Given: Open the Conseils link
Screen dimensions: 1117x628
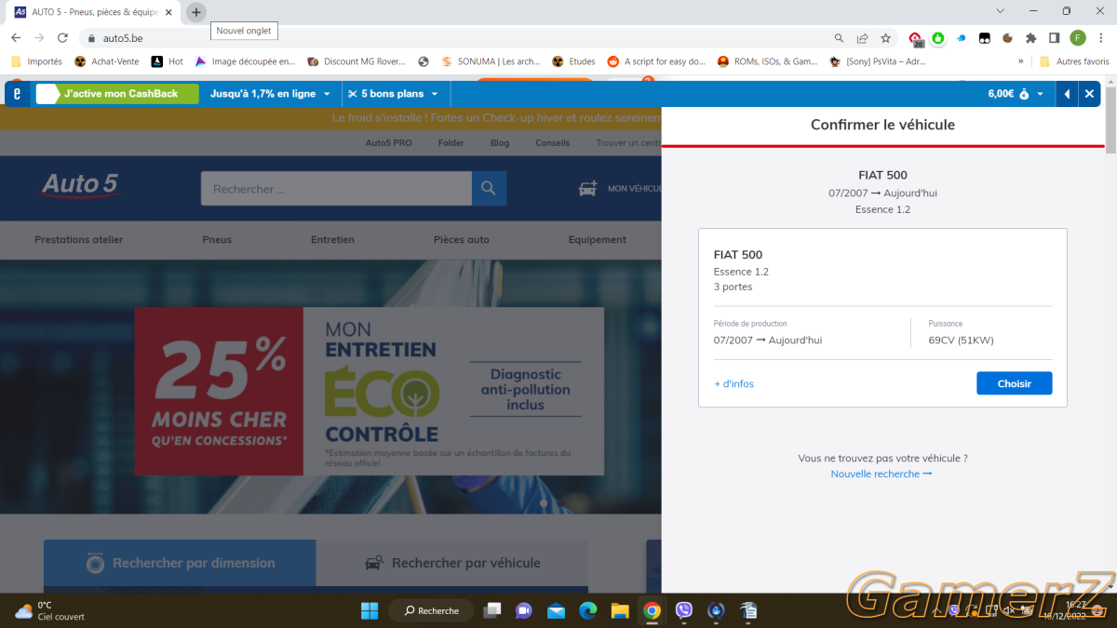Looking at the screenshot, I should (553, 142).
